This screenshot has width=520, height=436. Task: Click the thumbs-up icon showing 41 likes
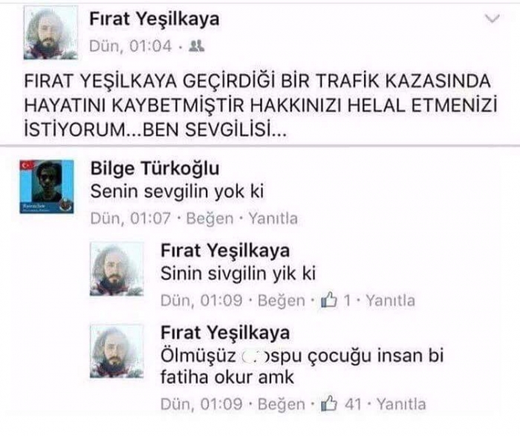coord(329,403)
